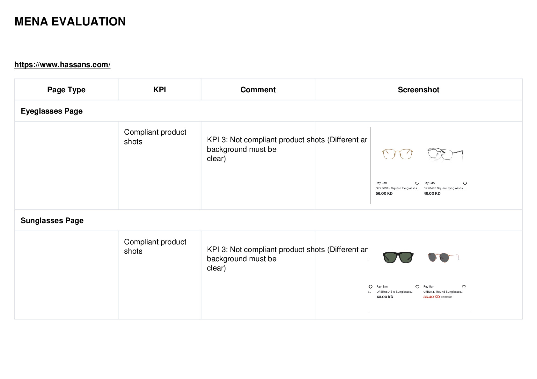Click the ORX3694V Square Eyeglasses product name
The height and width of the screenshot is (379, 537).
click(397, 188)
